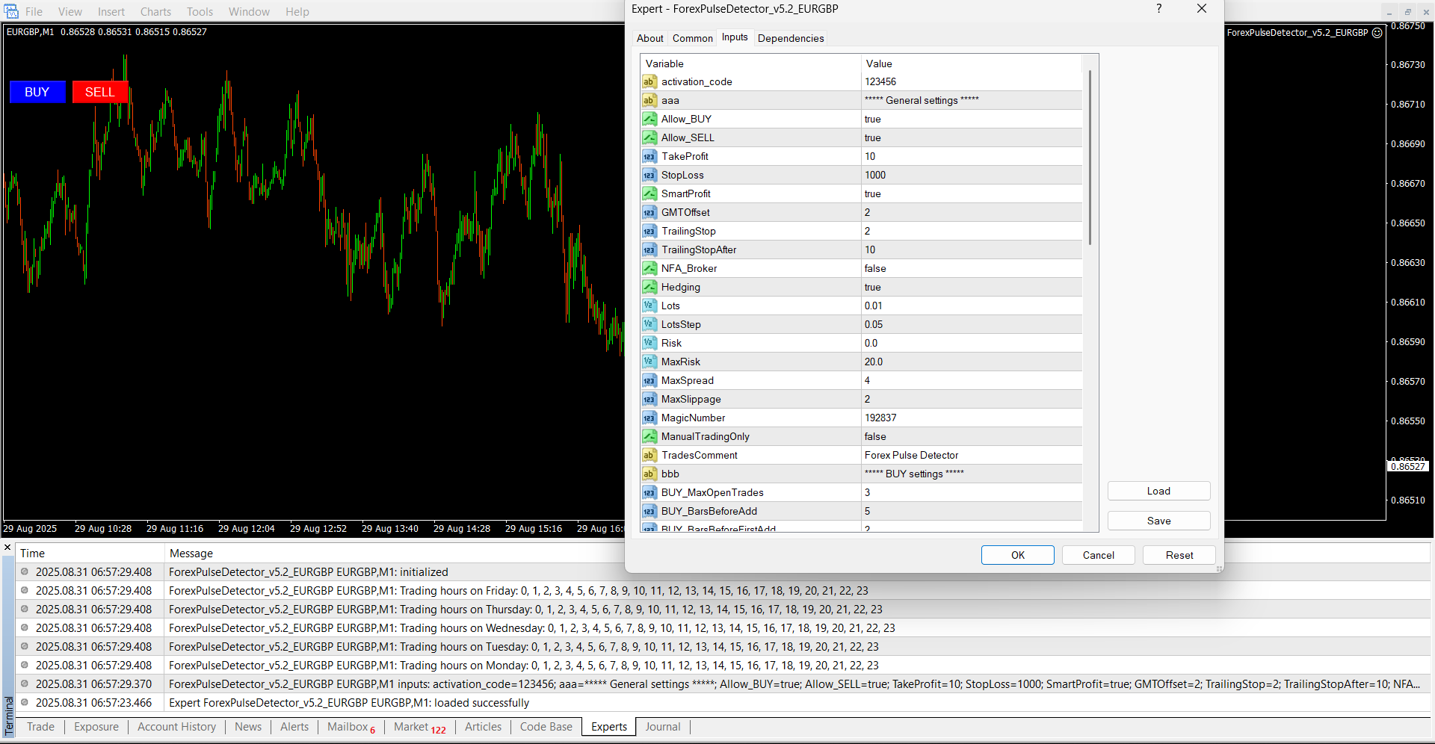1435x744 pixels.
Task: Toggle the Hedging true value
Action: click(972, 288)
